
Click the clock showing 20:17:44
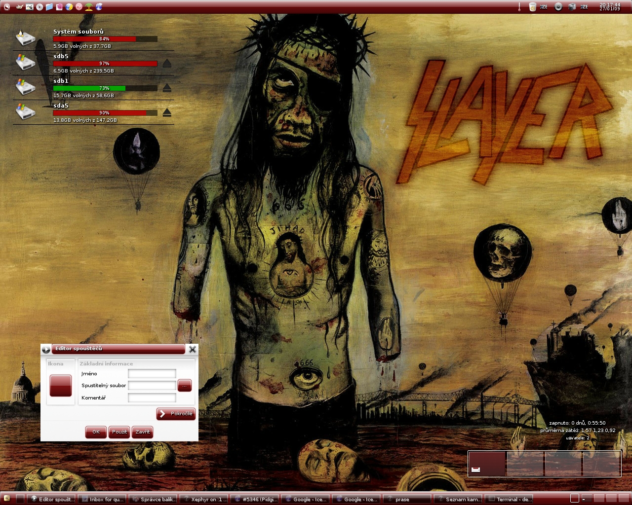click(610, 7)
